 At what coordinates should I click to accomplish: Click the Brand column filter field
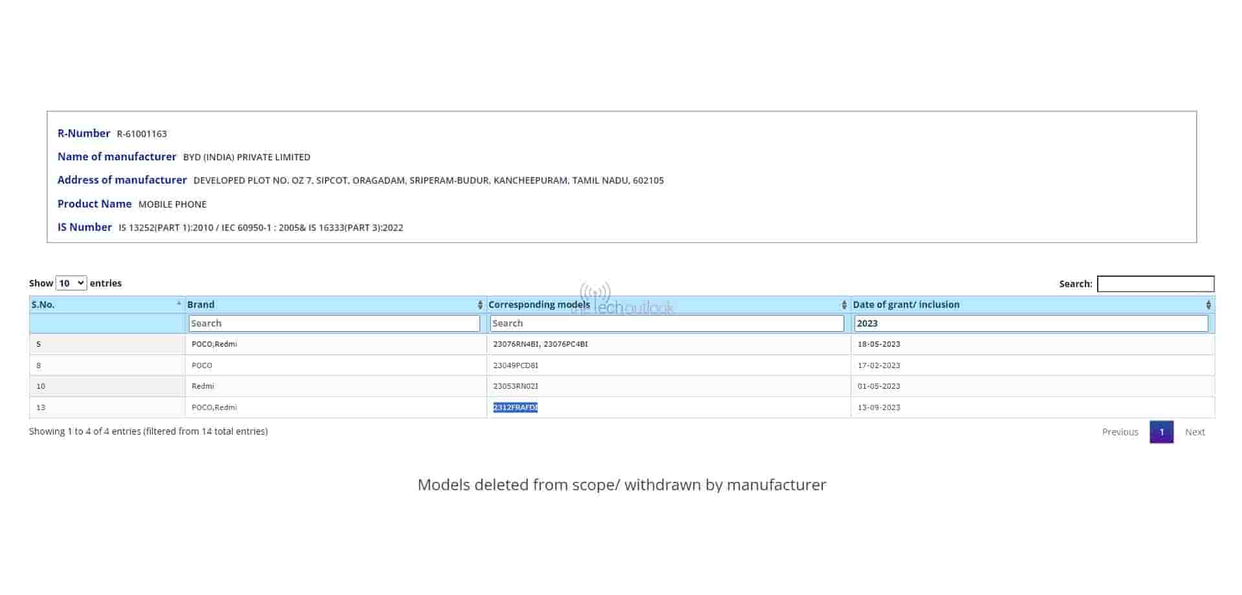tap(334, 323)
